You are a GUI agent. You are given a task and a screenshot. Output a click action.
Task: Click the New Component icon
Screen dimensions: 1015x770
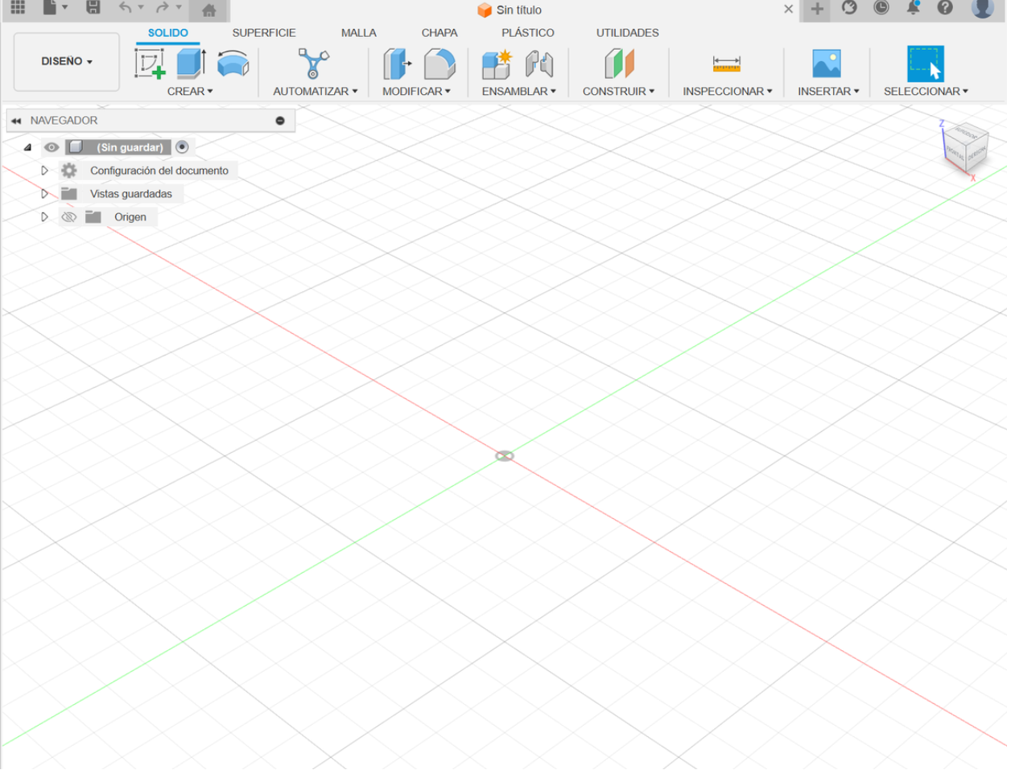point(497,64)
